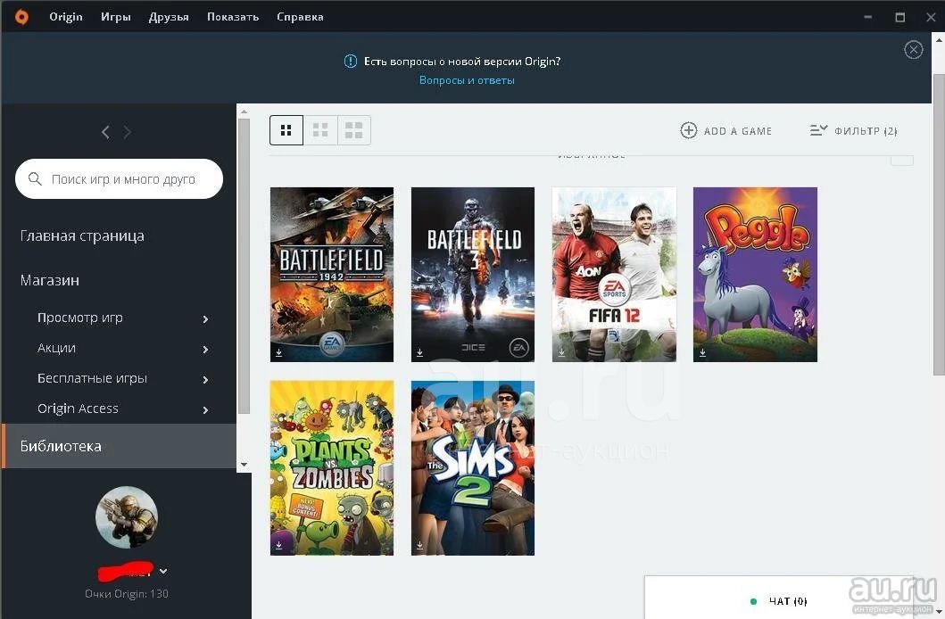Click the user profile avatar
Screen dimensions: 945x619
127,517
